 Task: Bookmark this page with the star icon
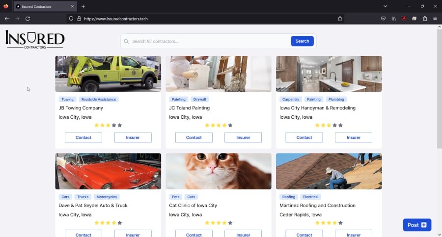point(340,19)
